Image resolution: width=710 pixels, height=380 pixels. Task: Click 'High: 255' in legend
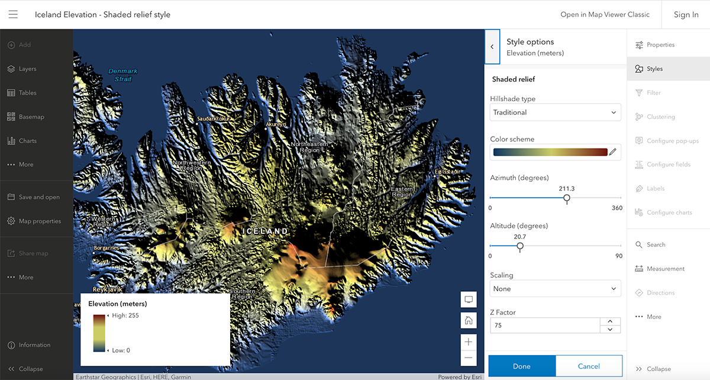click(125, 315)
